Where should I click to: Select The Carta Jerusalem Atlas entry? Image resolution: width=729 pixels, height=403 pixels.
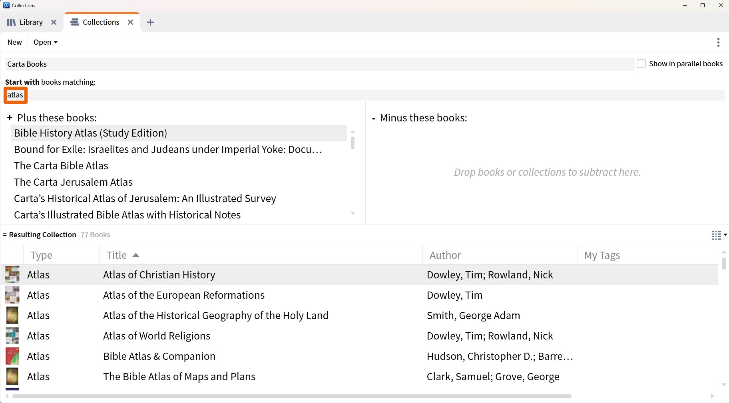[x=179, y=182]
